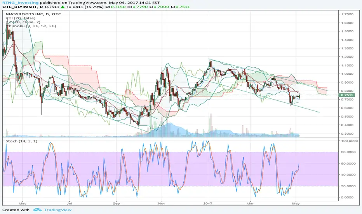Open the TradingView link at bottom
The width and height of the screenshot is (362, 214).
[x=58, y=210]
